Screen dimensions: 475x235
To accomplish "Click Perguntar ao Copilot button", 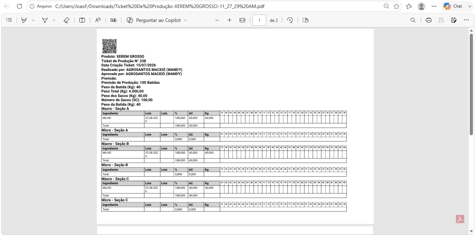I will (x=153, y=20).
